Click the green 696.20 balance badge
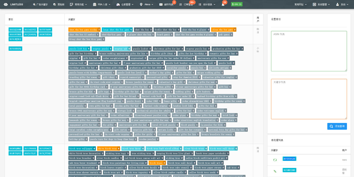Screen dimensions: 354x177 [237, 4]
